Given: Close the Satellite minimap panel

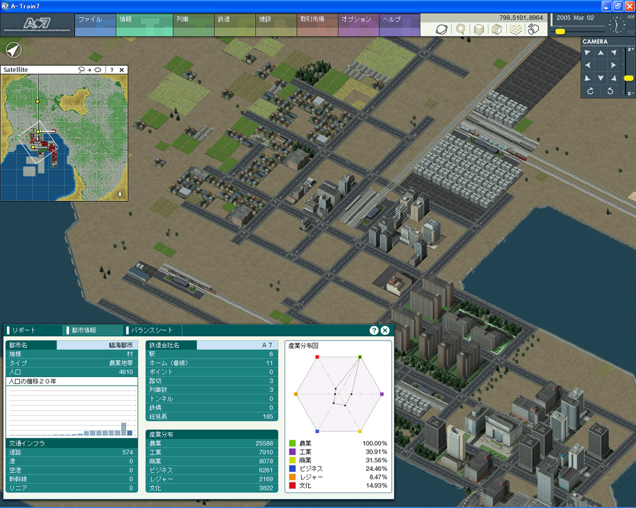Looking at the screenshot, I should pyautogui.click(x=122, y=69).
